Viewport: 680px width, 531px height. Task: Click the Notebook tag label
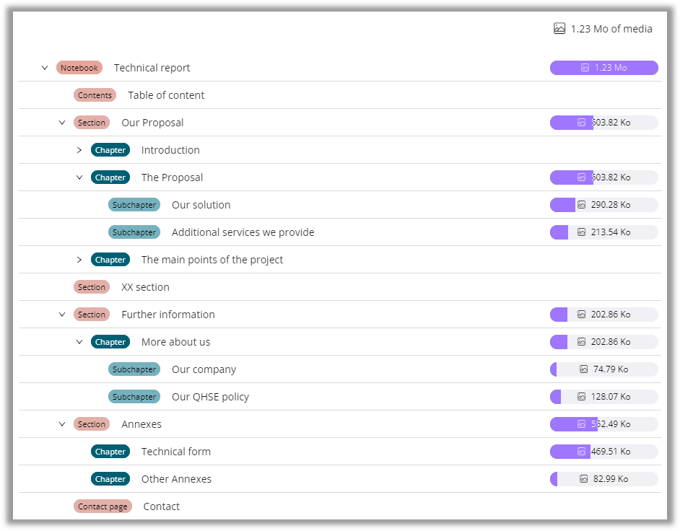pyautogui.click(x=79, y=68)
